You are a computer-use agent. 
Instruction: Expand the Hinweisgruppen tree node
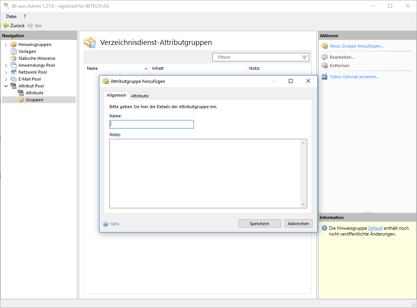(6, 45)
